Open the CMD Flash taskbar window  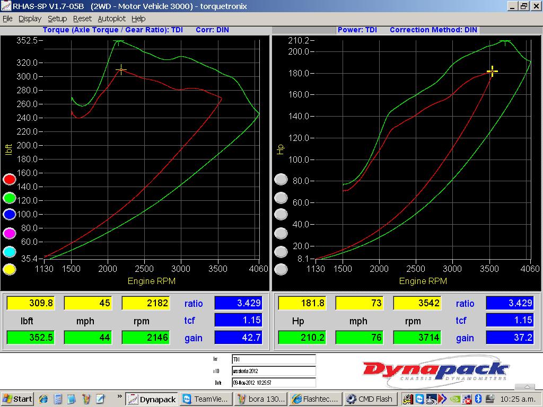(x=370, y=399)
